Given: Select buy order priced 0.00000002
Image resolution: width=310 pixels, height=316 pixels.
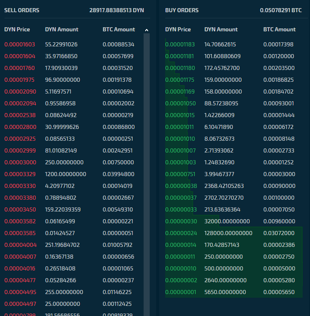Looking at the screenshot, I should 234,280.
